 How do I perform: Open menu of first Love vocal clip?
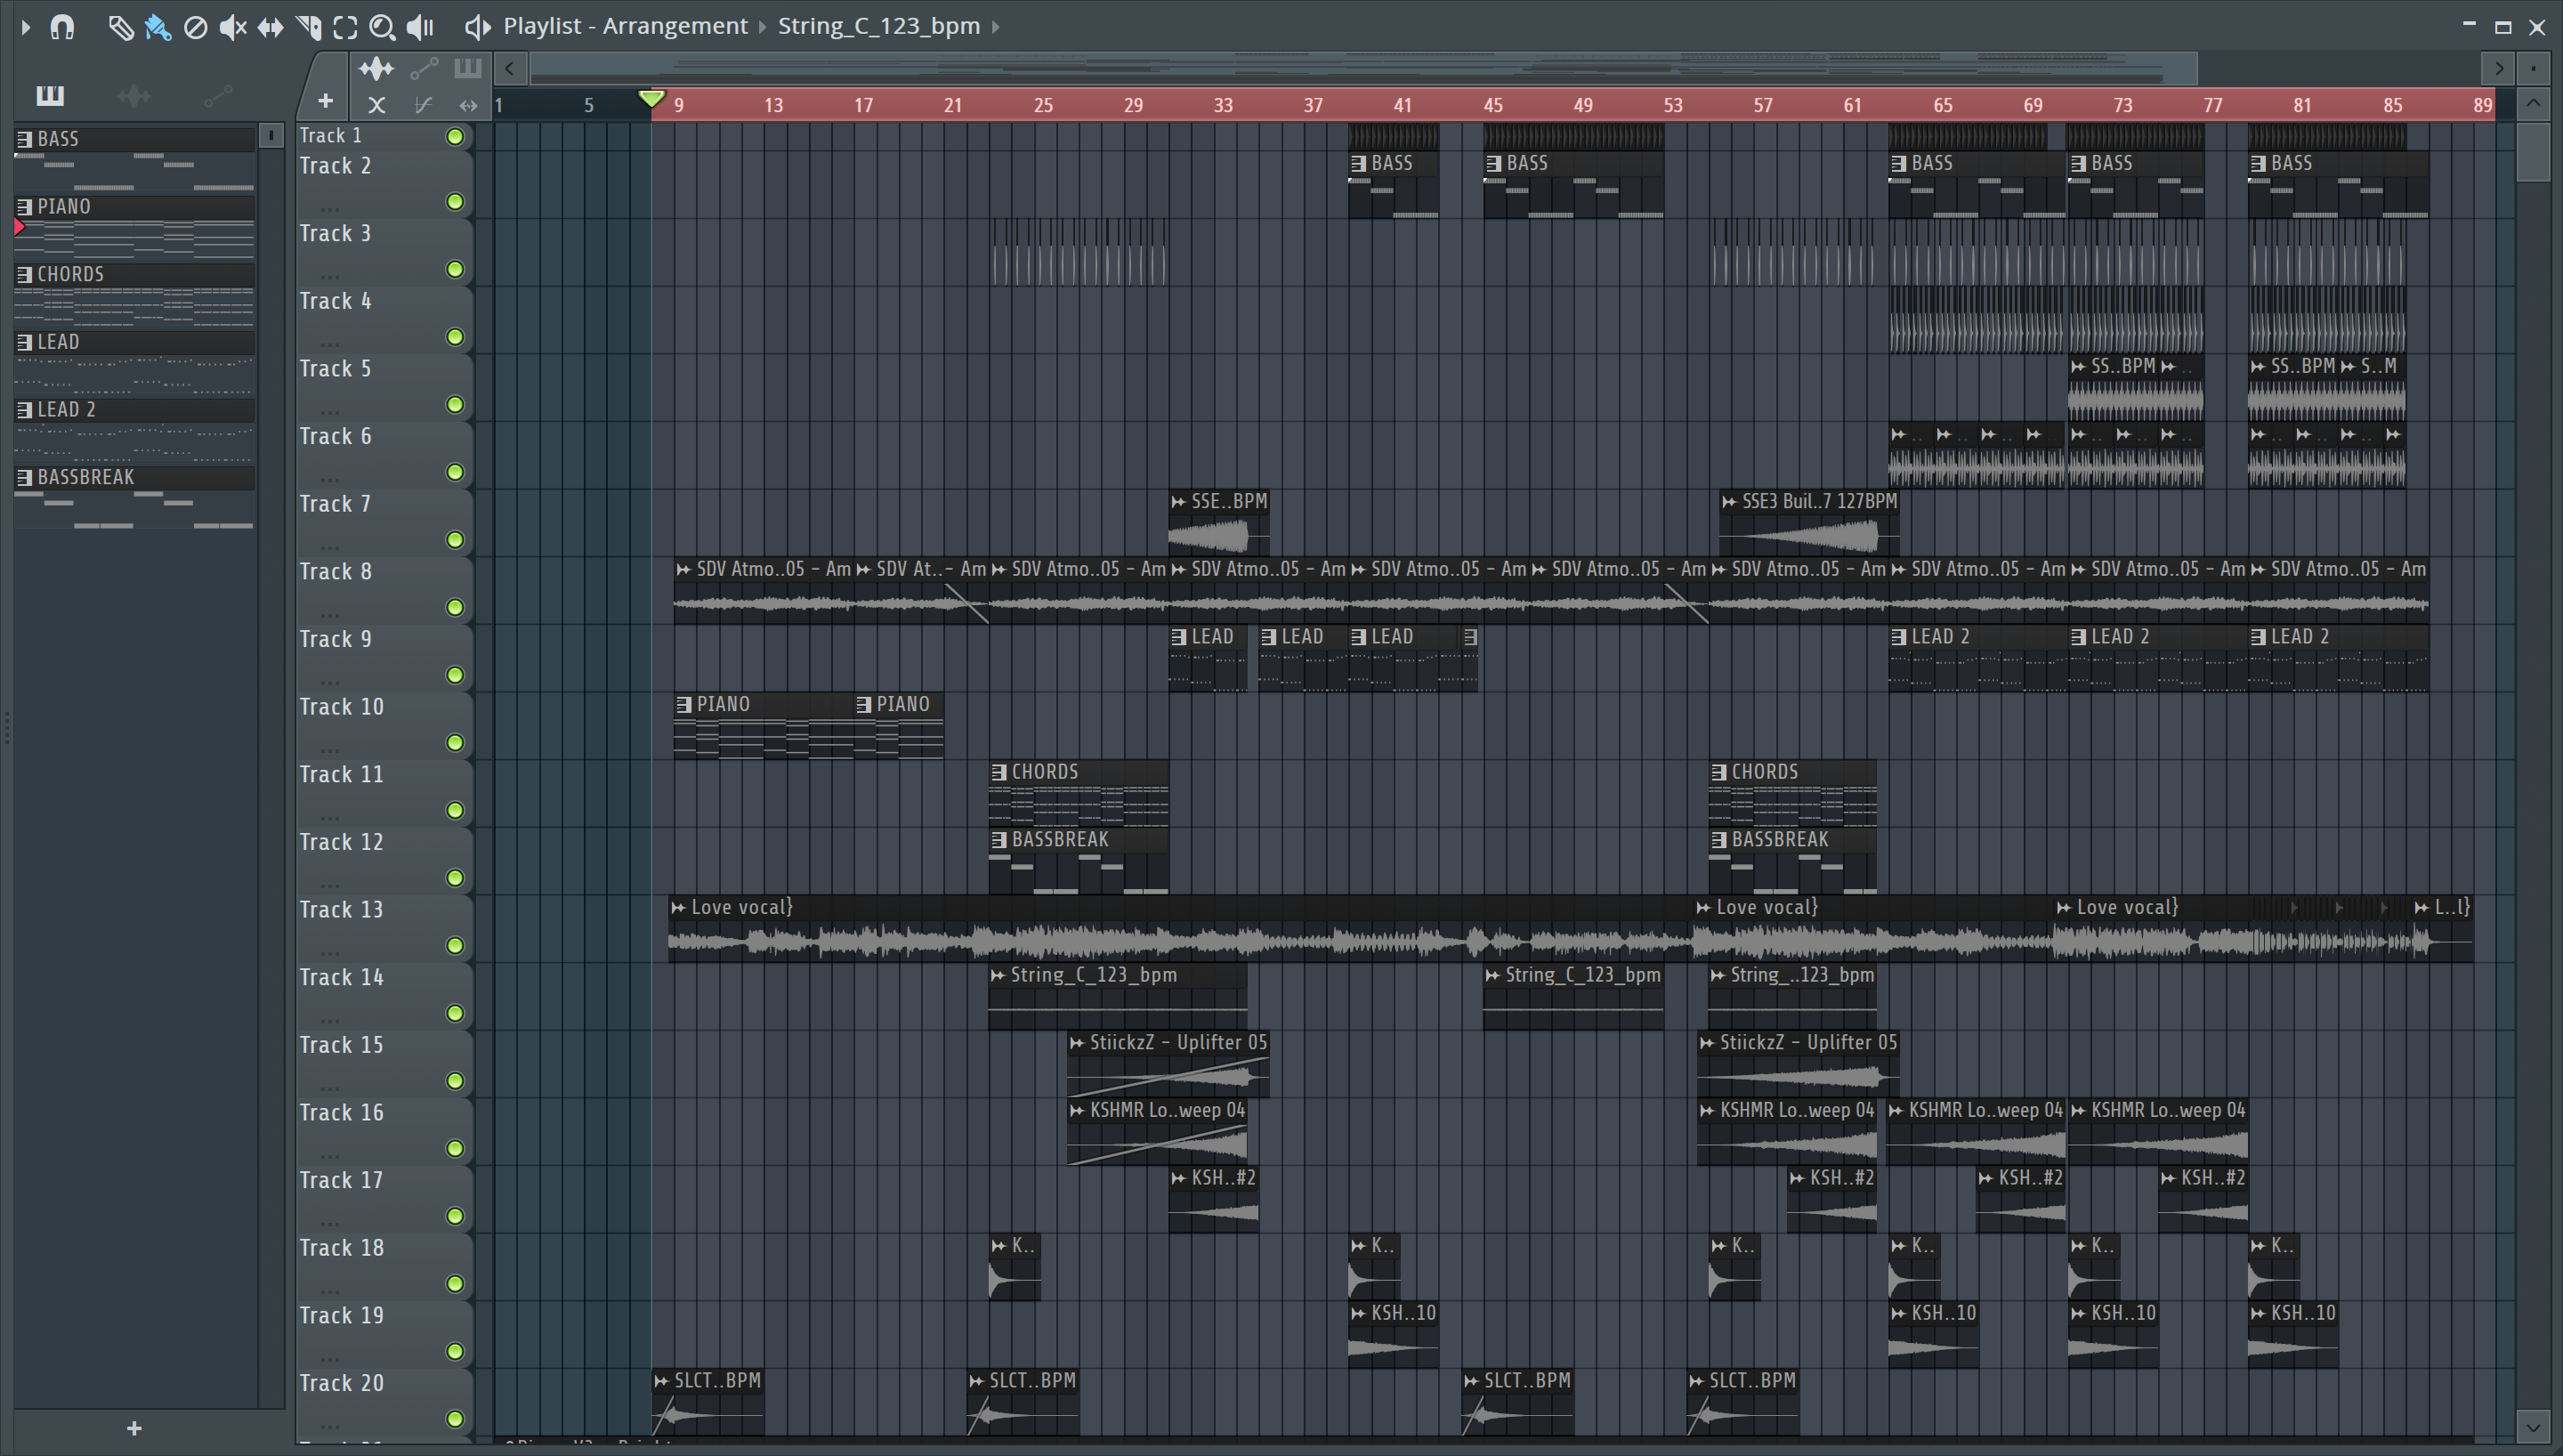679,908
